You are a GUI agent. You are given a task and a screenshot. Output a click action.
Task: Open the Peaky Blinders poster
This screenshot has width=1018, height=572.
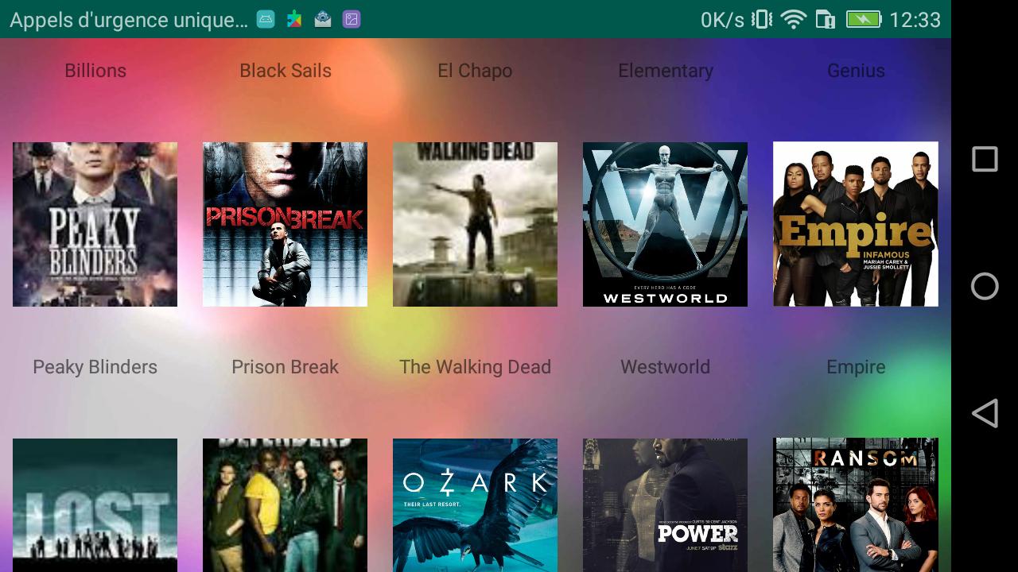[x=95, y=224]
